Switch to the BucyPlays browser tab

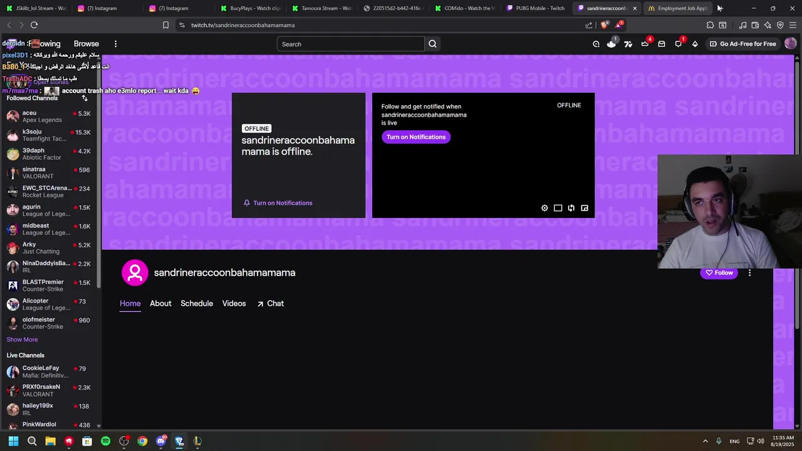pos(250,8)
